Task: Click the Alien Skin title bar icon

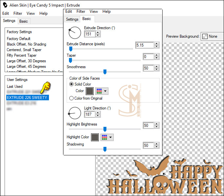Action: pos(5,5)
